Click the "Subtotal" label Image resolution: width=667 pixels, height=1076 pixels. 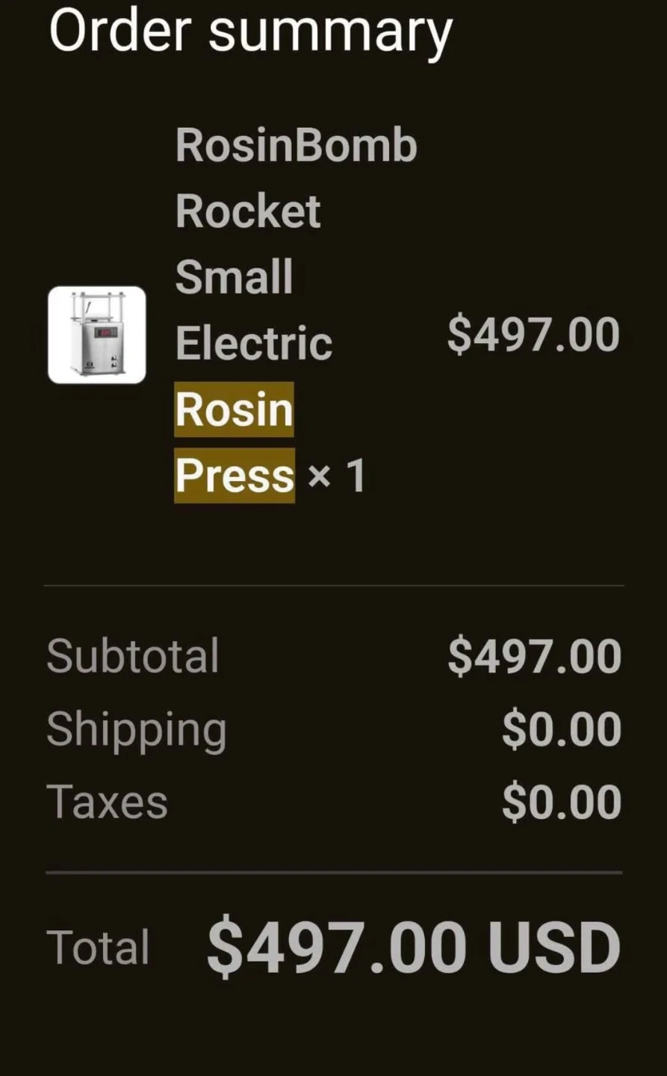(x=133, y=656)
